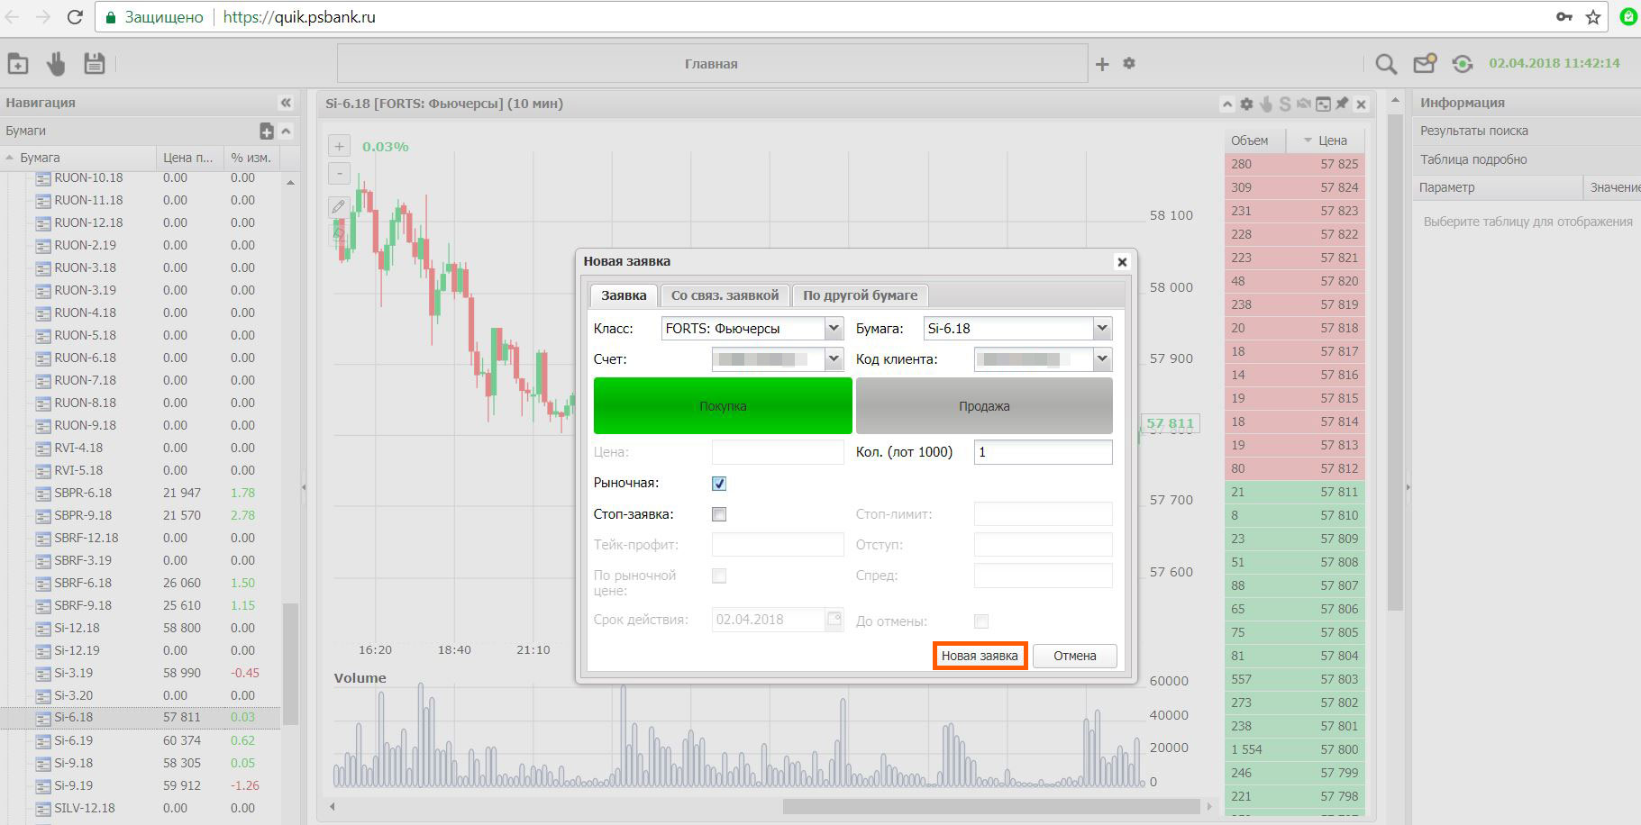The width and height of the screenshot is (1641, 825).
Task: Select the Главная workspace tab
Action: (712, 64)
